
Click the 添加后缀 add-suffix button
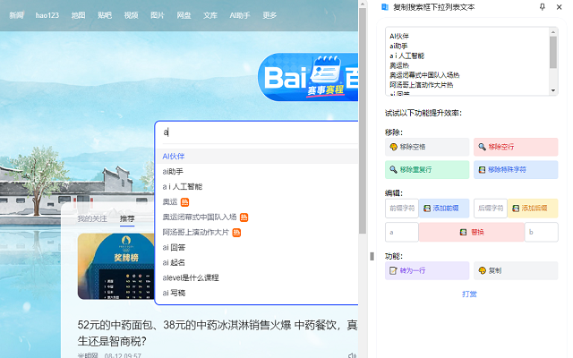533,209
